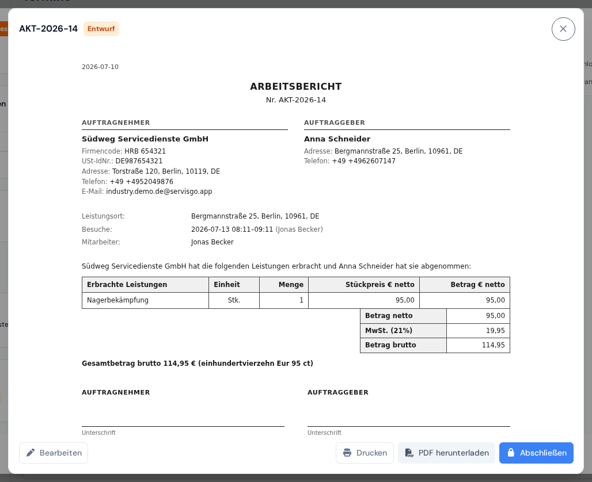592x482 pixels.
Task: Click the printer icon in Drucken
Action: pos(347,453)
